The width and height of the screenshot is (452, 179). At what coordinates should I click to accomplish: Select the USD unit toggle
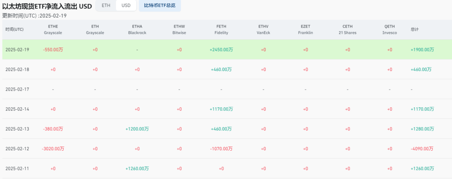126,6
